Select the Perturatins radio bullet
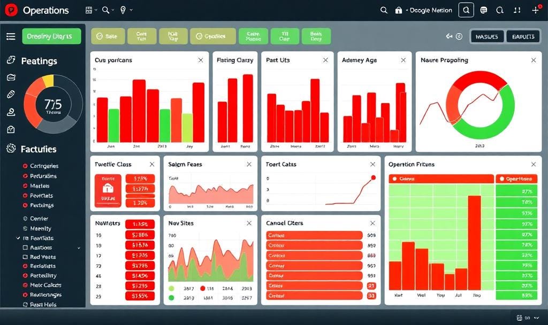This screenshot has width=548, height=325. 25,176
